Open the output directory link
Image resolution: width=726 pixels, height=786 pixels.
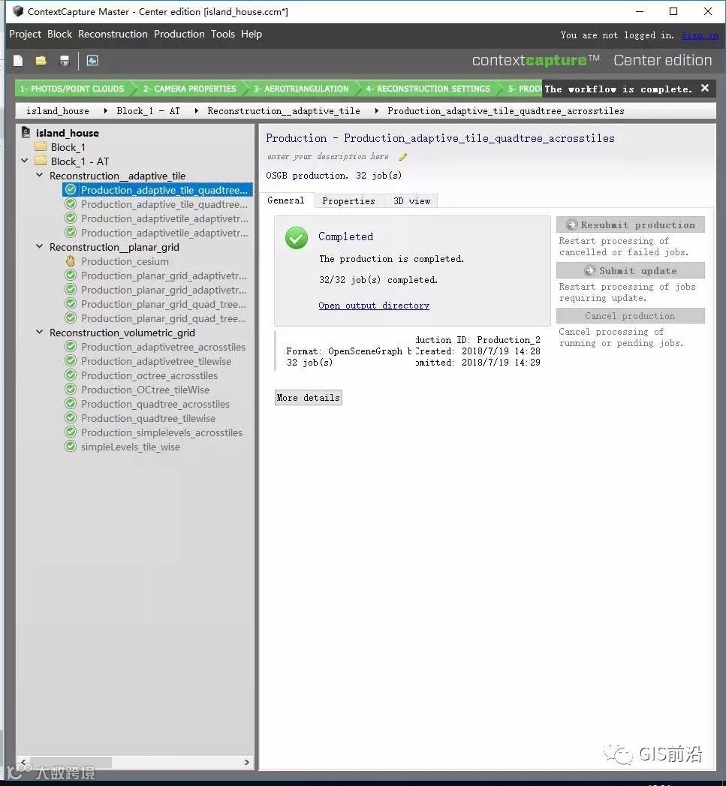(x=374, y=306)
